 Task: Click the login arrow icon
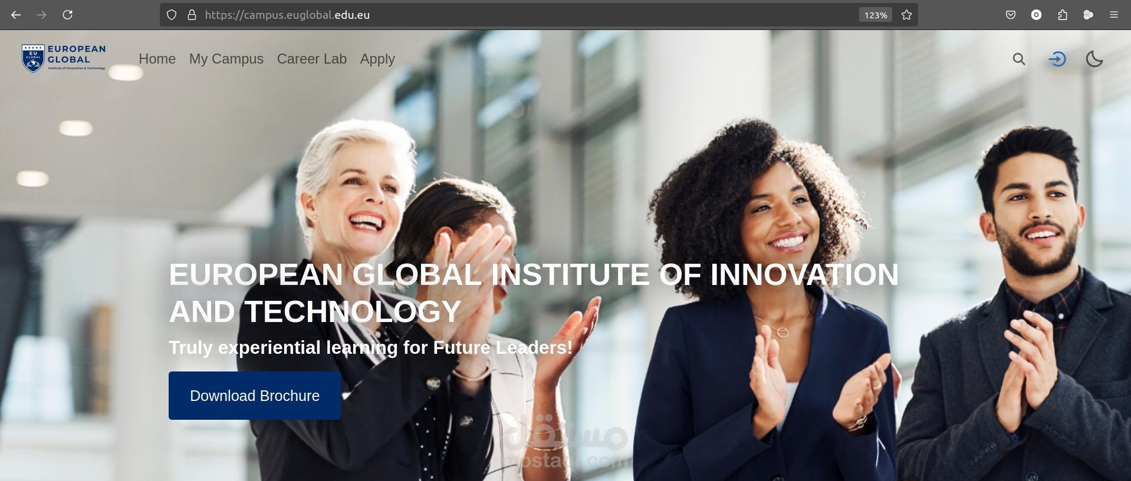(1057, 59)
